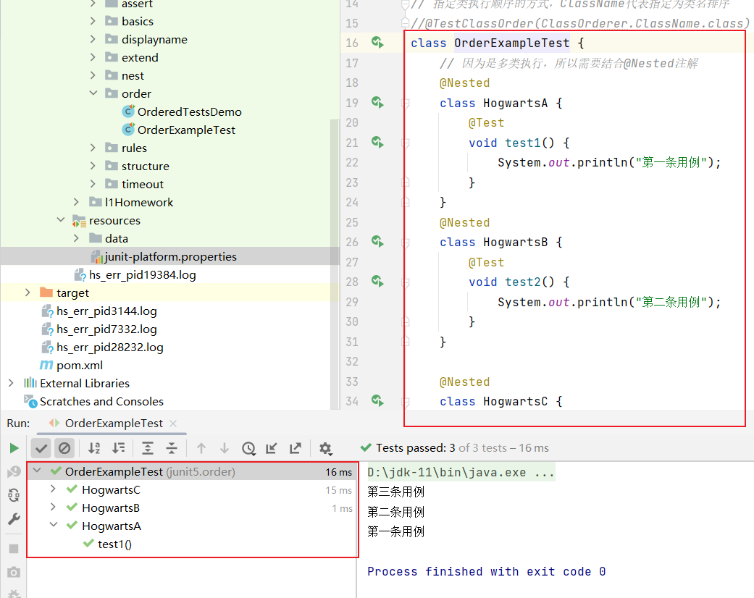Click run gutter icon beside class OrderExampleTest
Screen dimensions: 754x598
377,43
